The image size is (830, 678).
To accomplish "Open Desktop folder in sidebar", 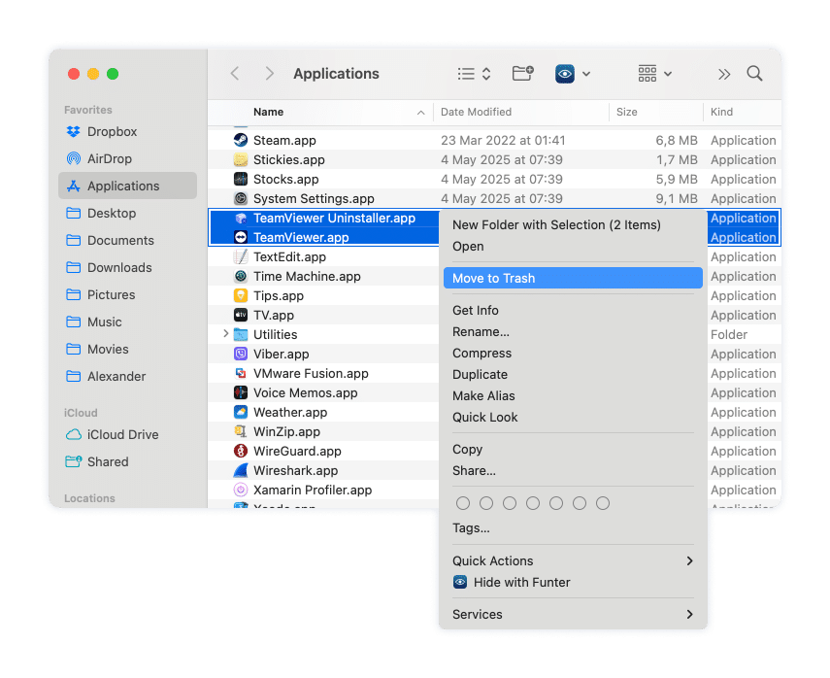I will point(127,213).
